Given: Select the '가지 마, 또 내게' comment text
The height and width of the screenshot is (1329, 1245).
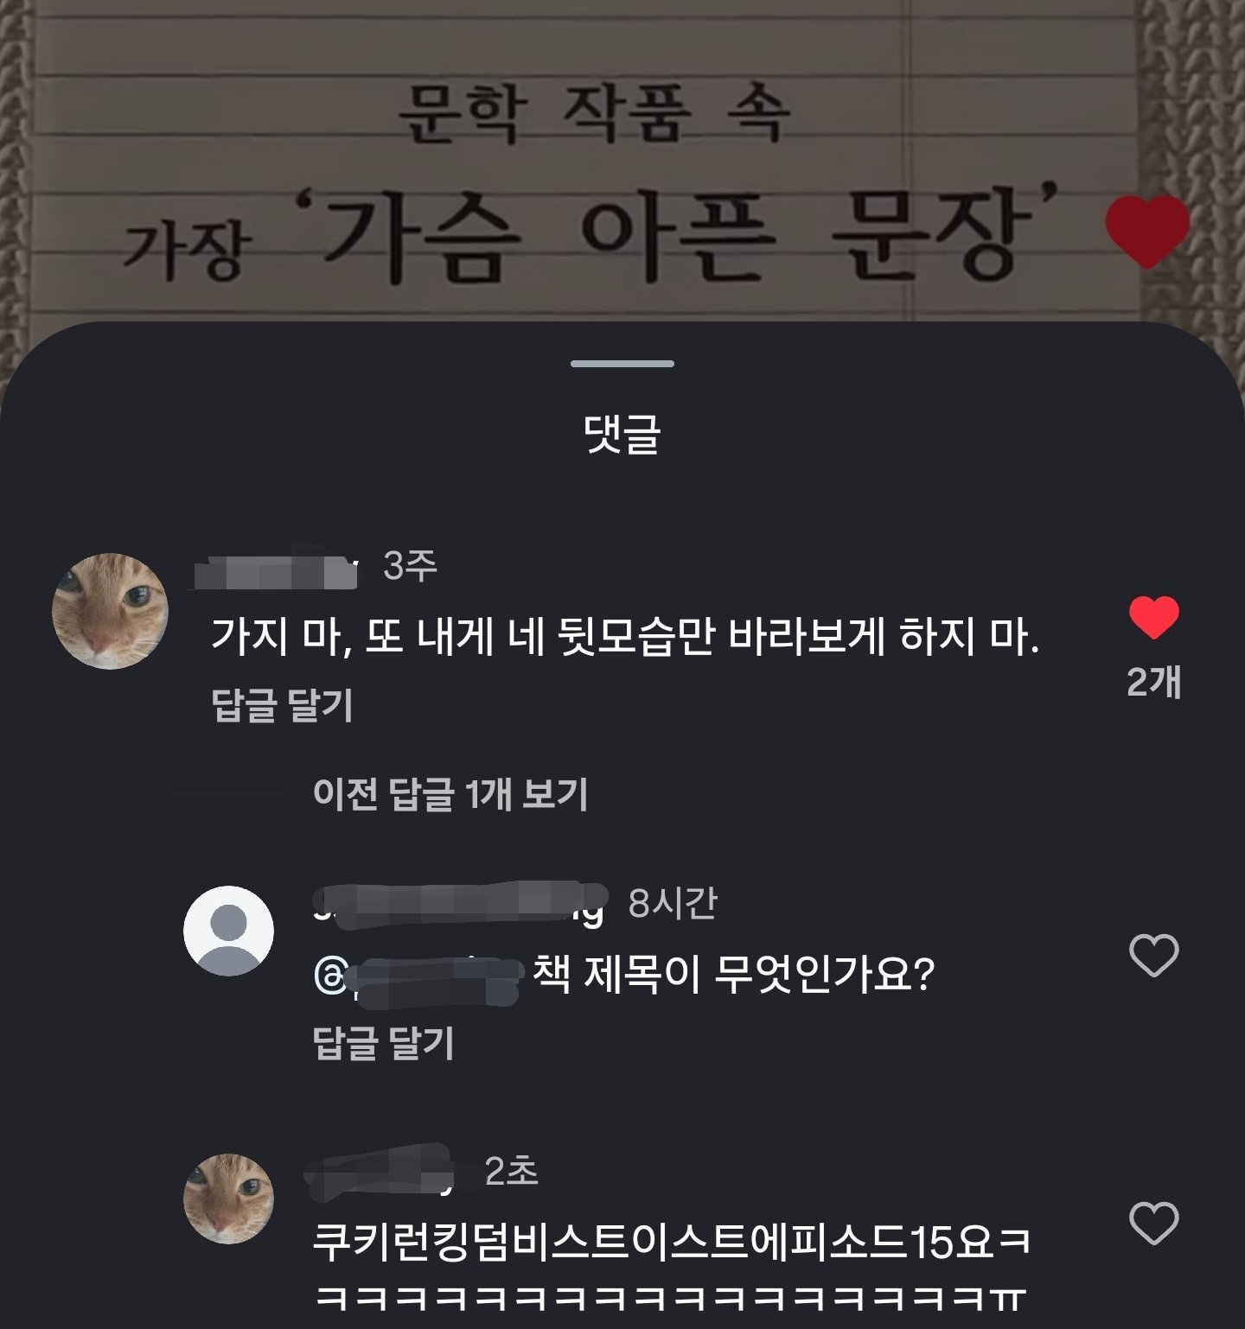Looking at the screenshot, I should (624, 637).
